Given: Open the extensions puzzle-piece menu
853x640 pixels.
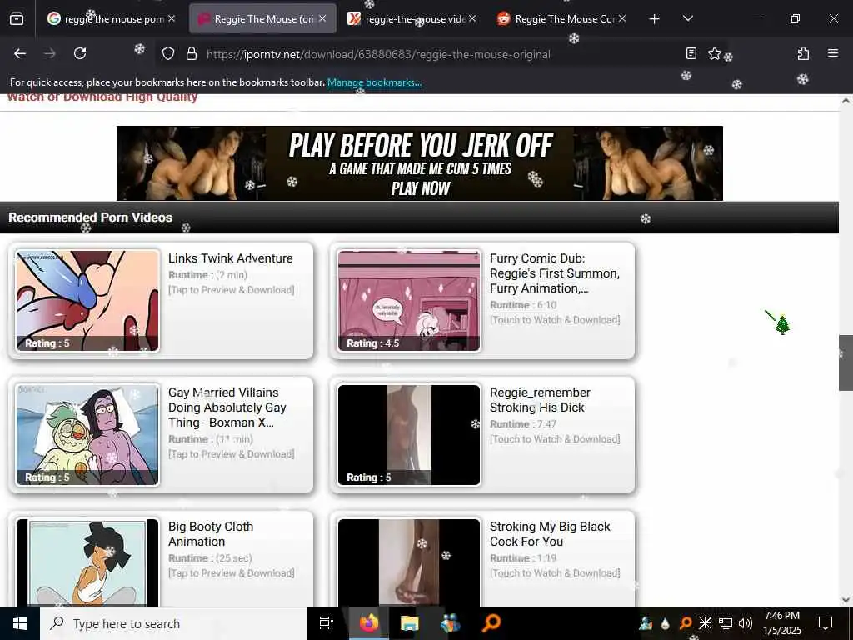Looking at the screenshot, I should pos(803,53).
